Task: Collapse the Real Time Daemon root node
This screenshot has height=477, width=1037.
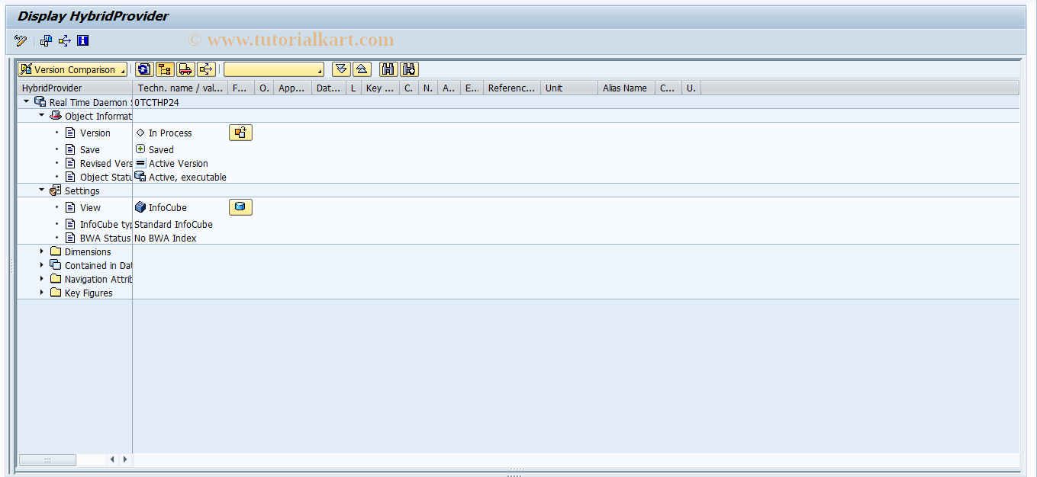Action: coord(27,101)
